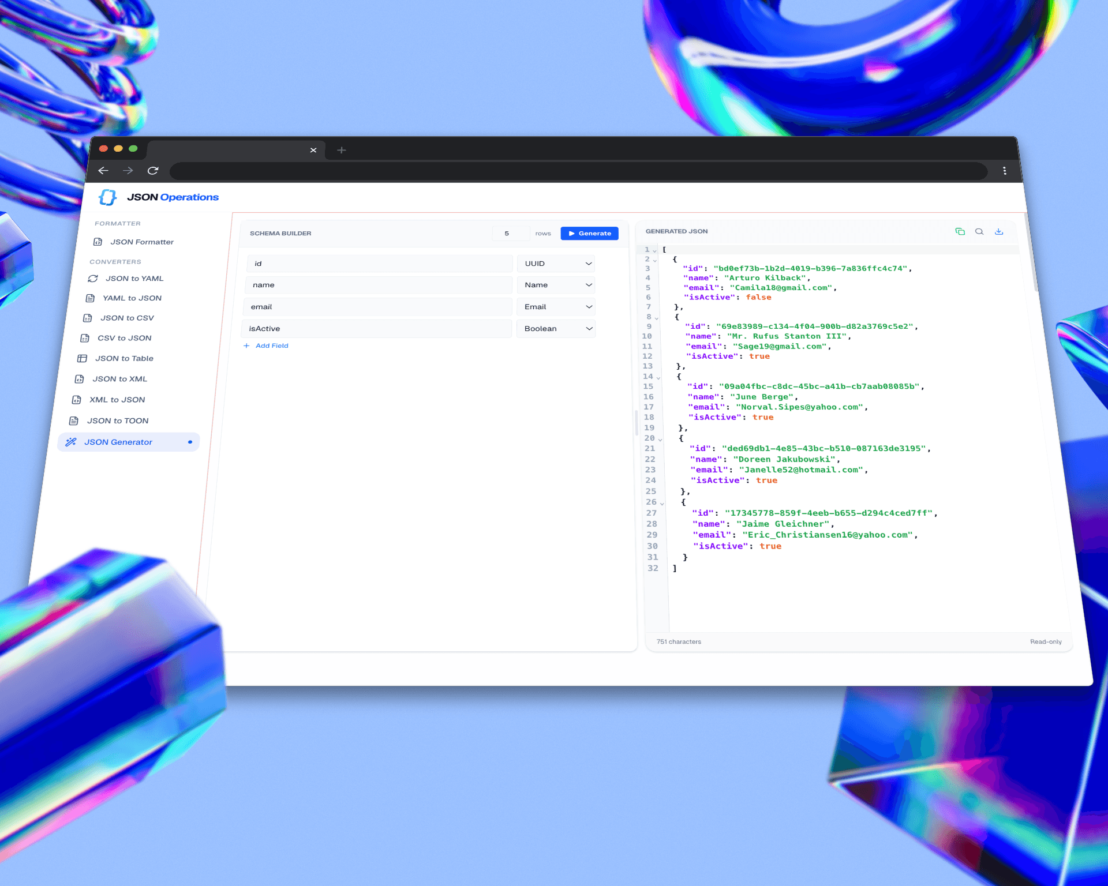Click the JSON to XML code file icon

click(78, 379)
